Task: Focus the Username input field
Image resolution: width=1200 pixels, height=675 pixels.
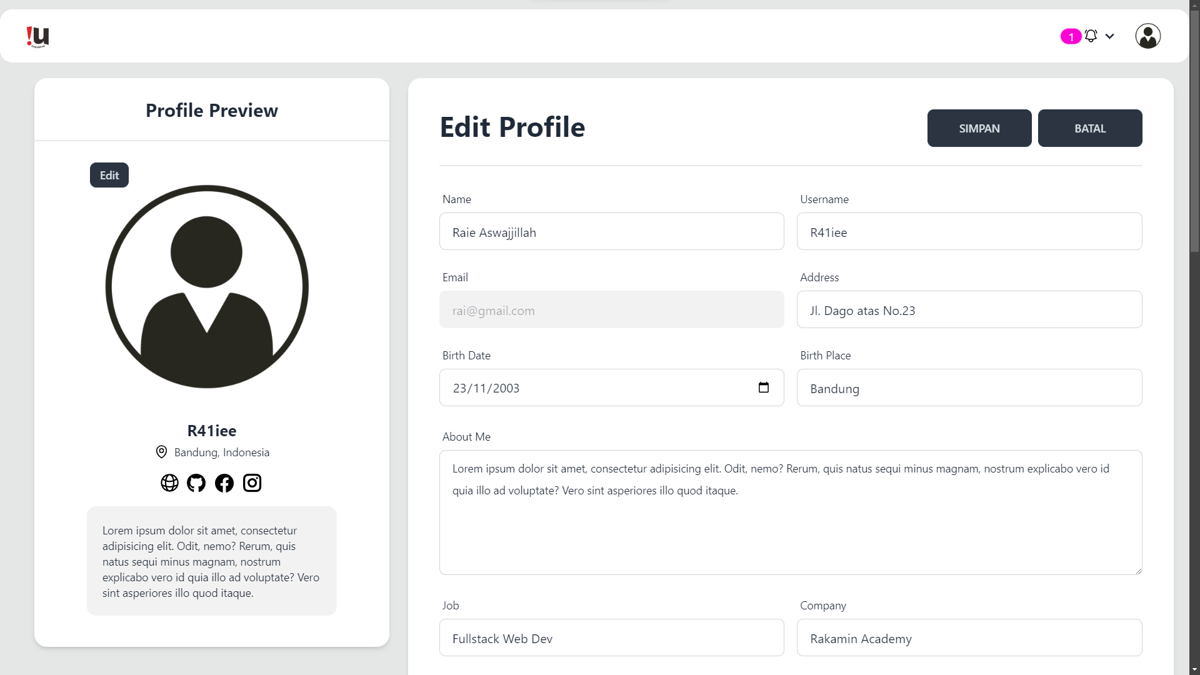Action: (x=969, y=231)
